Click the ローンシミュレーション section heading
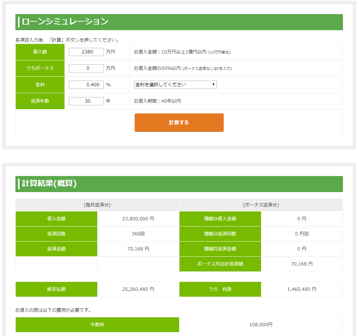Screen dimensions: 359x336 click(x=65, y=22)
